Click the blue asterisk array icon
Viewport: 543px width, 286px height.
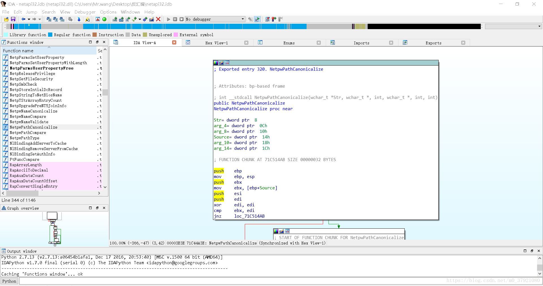pyautogui.click(x=145, y=19)
